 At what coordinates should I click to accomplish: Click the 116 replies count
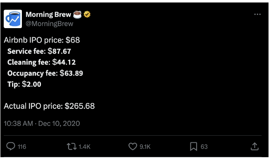click(22, 147)
